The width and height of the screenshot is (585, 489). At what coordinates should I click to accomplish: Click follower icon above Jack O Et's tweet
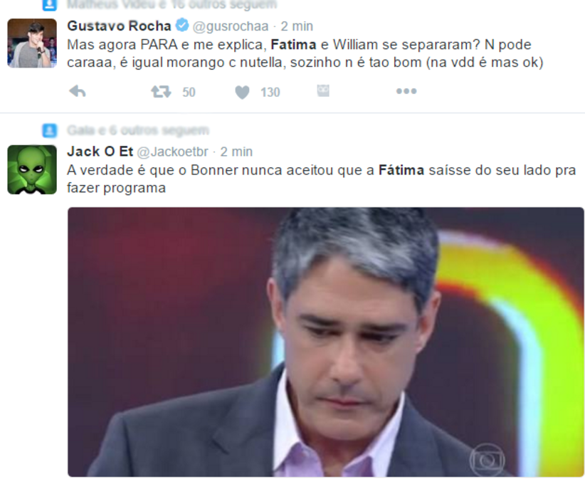pos(50,131)
